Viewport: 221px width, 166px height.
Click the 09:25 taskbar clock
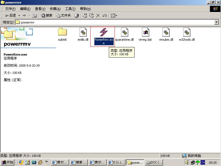[x=213, y=163]
